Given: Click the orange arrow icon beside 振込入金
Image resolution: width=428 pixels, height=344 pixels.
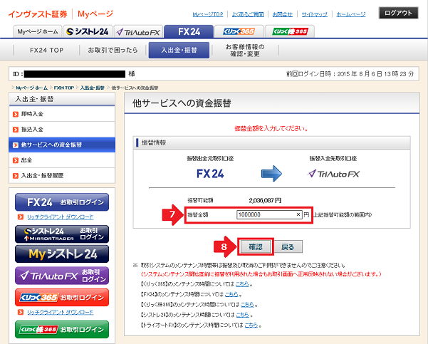Looking at the screenshot, I should pyautogui.click(x=16, y=130).
